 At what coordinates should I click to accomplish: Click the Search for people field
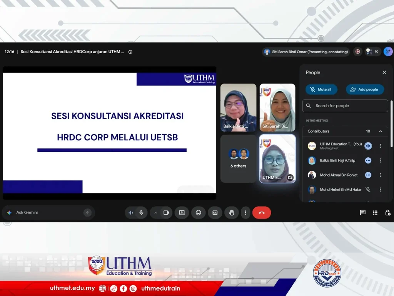coord(345,106)
